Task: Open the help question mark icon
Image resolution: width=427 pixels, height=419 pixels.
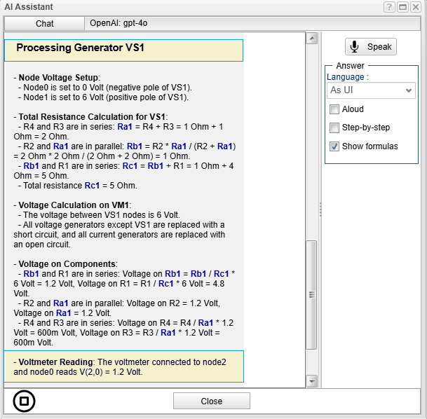Action: click(x=389, y=7)
